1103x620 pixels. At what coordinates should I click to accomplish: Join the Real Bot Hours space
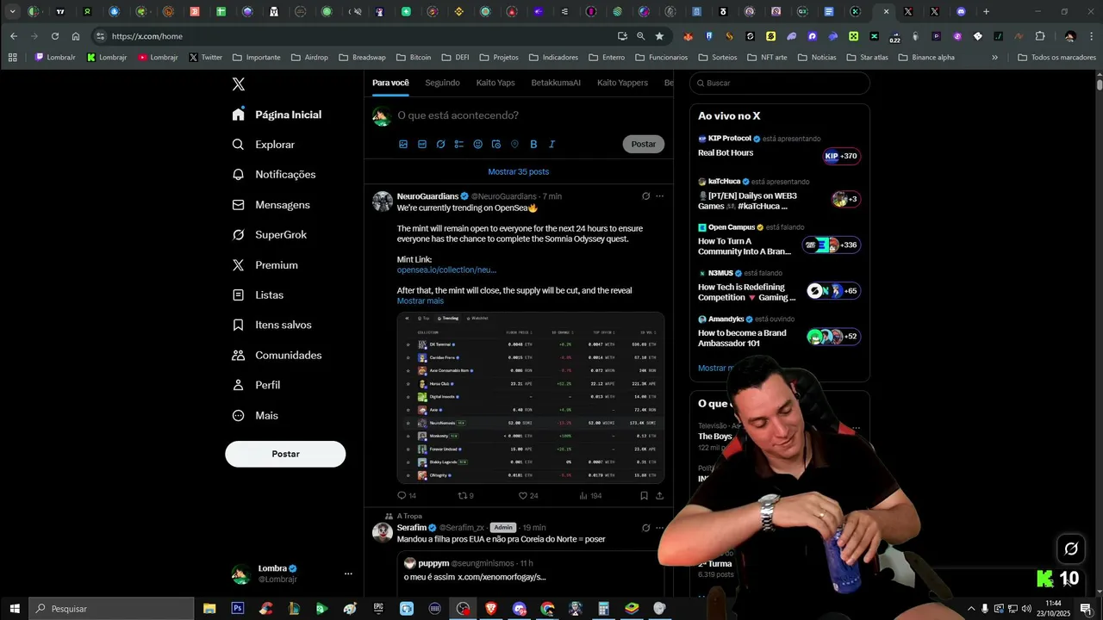click(x=779, y=148)
